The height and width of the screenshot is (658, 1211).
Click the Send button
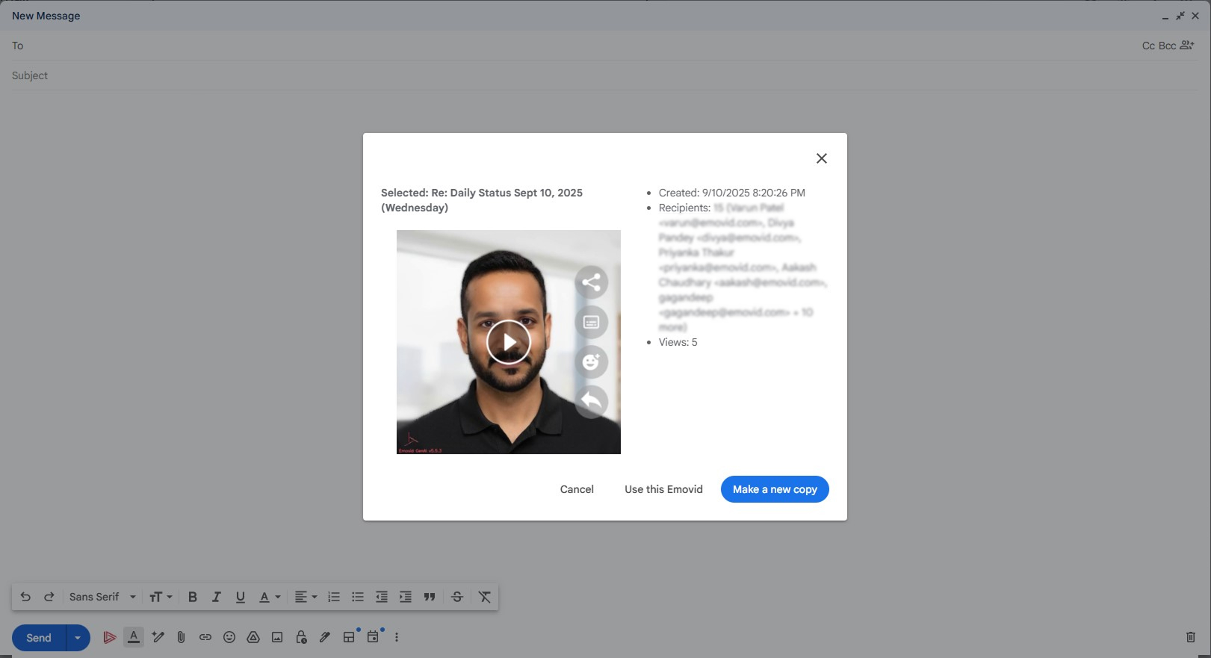tap(39, 638)
